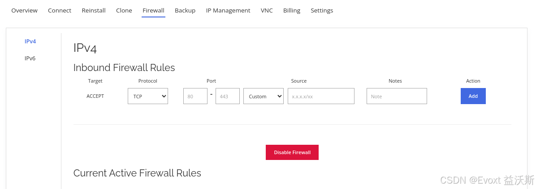Switch to the Connect tab
The width and height of the screenshot is (536, 189).
[60, 11]
